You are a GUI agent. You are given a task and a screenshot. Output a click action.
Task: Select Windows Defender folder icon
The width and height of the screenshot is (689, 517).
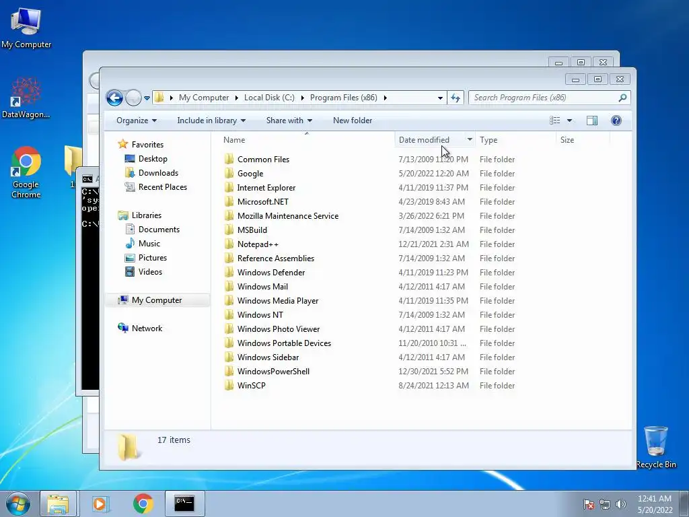click(229, 272)
